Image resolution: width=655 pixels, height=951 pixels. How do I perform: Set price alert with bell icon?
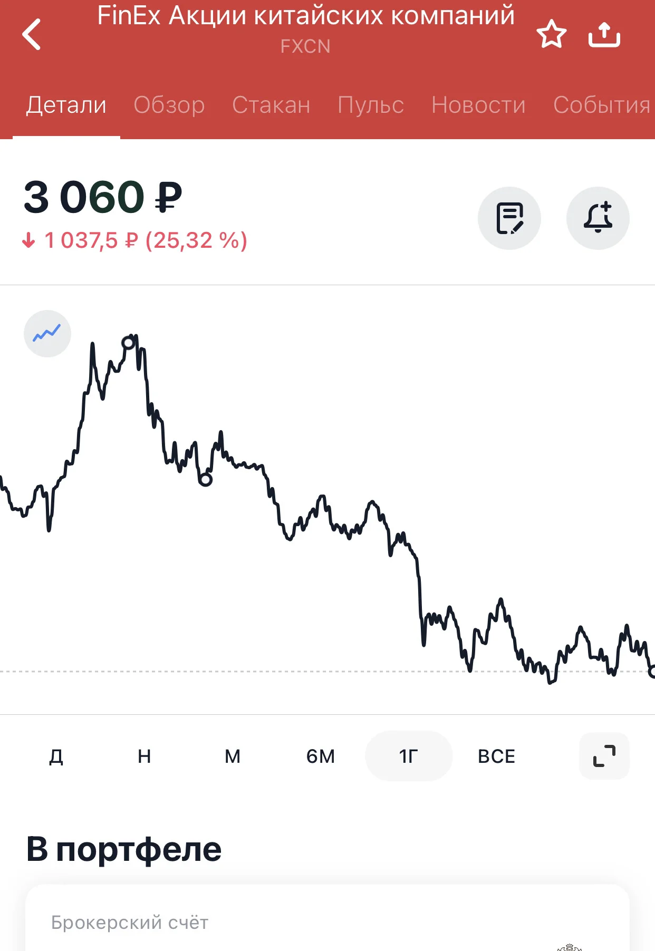(x=598, y=218)
